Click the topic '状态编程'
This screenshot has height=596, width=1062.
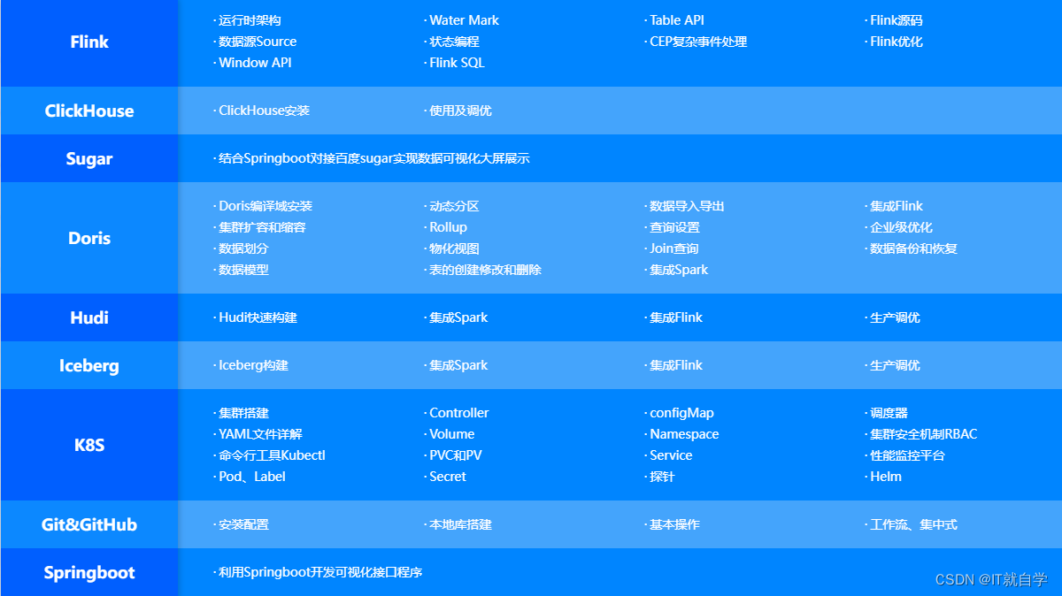point(454,42)
